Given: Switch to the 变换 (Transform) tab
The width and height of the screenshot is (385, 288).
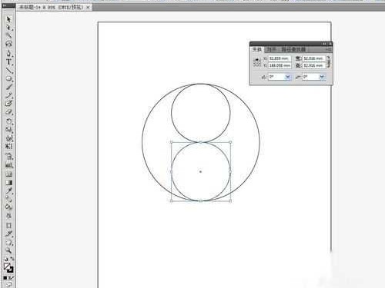Looking at the screenshot, I should [x=257, y=49].
